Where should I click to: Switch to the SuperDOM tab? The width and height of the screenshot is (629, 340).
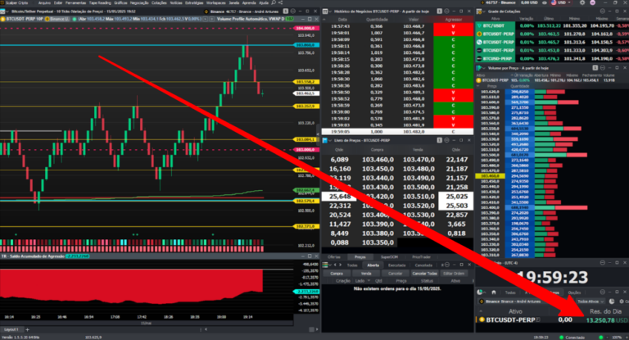[389, 257]
